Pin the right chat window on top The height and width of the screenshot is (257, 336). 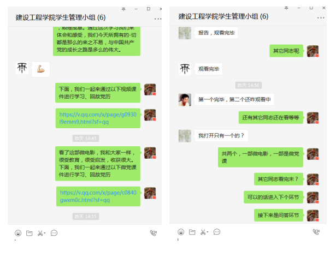tap(286, 8)
